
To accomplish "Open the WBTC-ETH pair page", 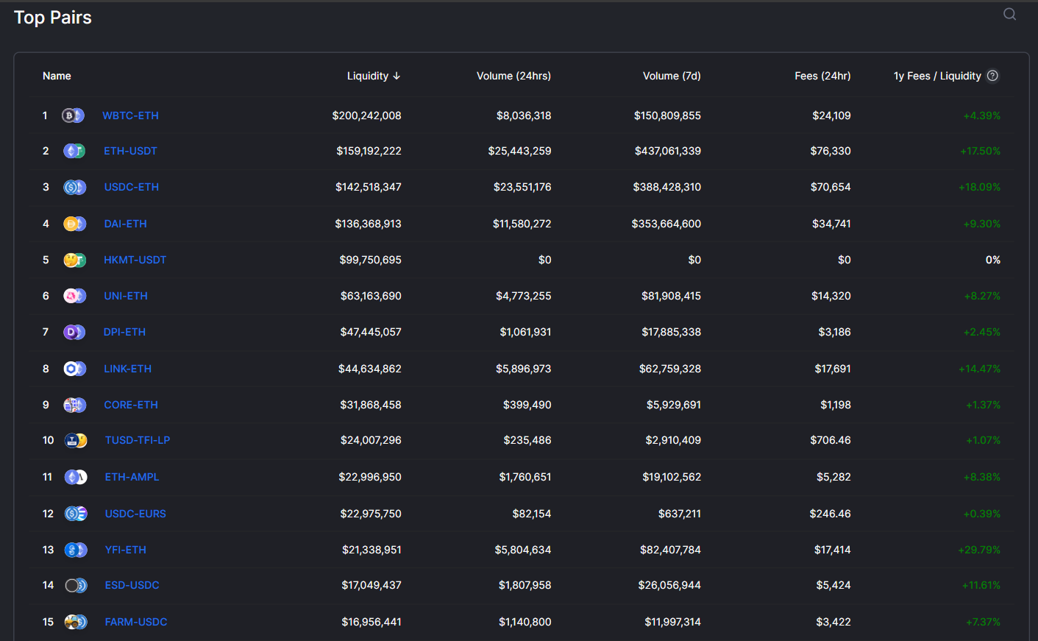I will point(130,116).
